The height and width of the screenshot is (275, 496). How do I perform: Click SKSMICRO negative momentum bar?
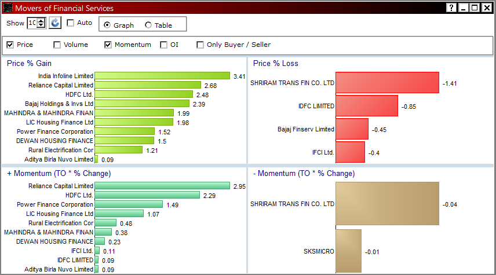(x=348, y=251)
